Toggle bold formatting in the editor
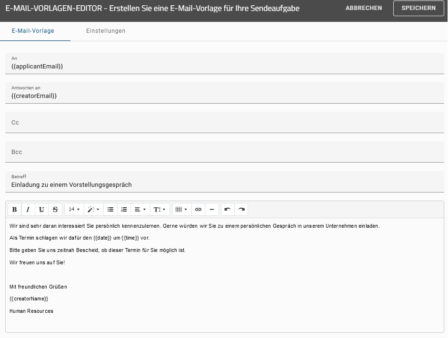Viewport: 448px width, 338px height. (14, 209)
